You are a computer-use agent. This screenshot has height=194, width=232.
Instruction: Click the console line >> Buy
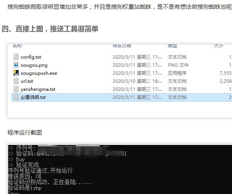click(16, 159)
